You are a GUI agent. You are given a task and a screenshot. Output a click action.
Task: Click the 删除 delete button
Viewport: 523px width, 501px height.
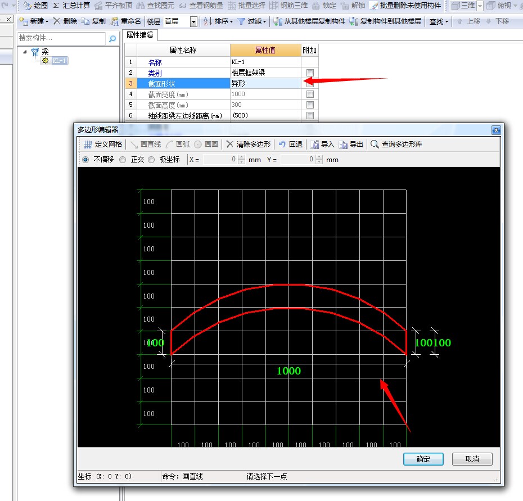point(65,21)
